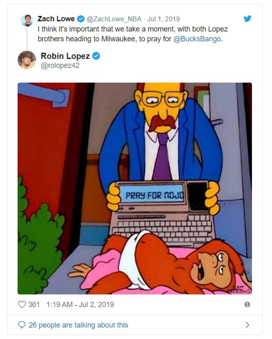Image resolution: width=272 pixels, height=339 pixels.
Task: Click the Zach Lowe display name
Action: [56, 19]
